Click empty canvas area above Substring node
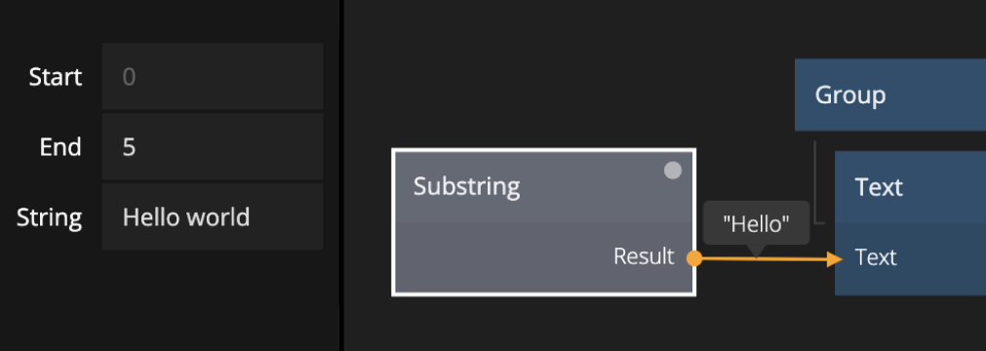This screenshot has width=986, height=351. click(541, 75)
